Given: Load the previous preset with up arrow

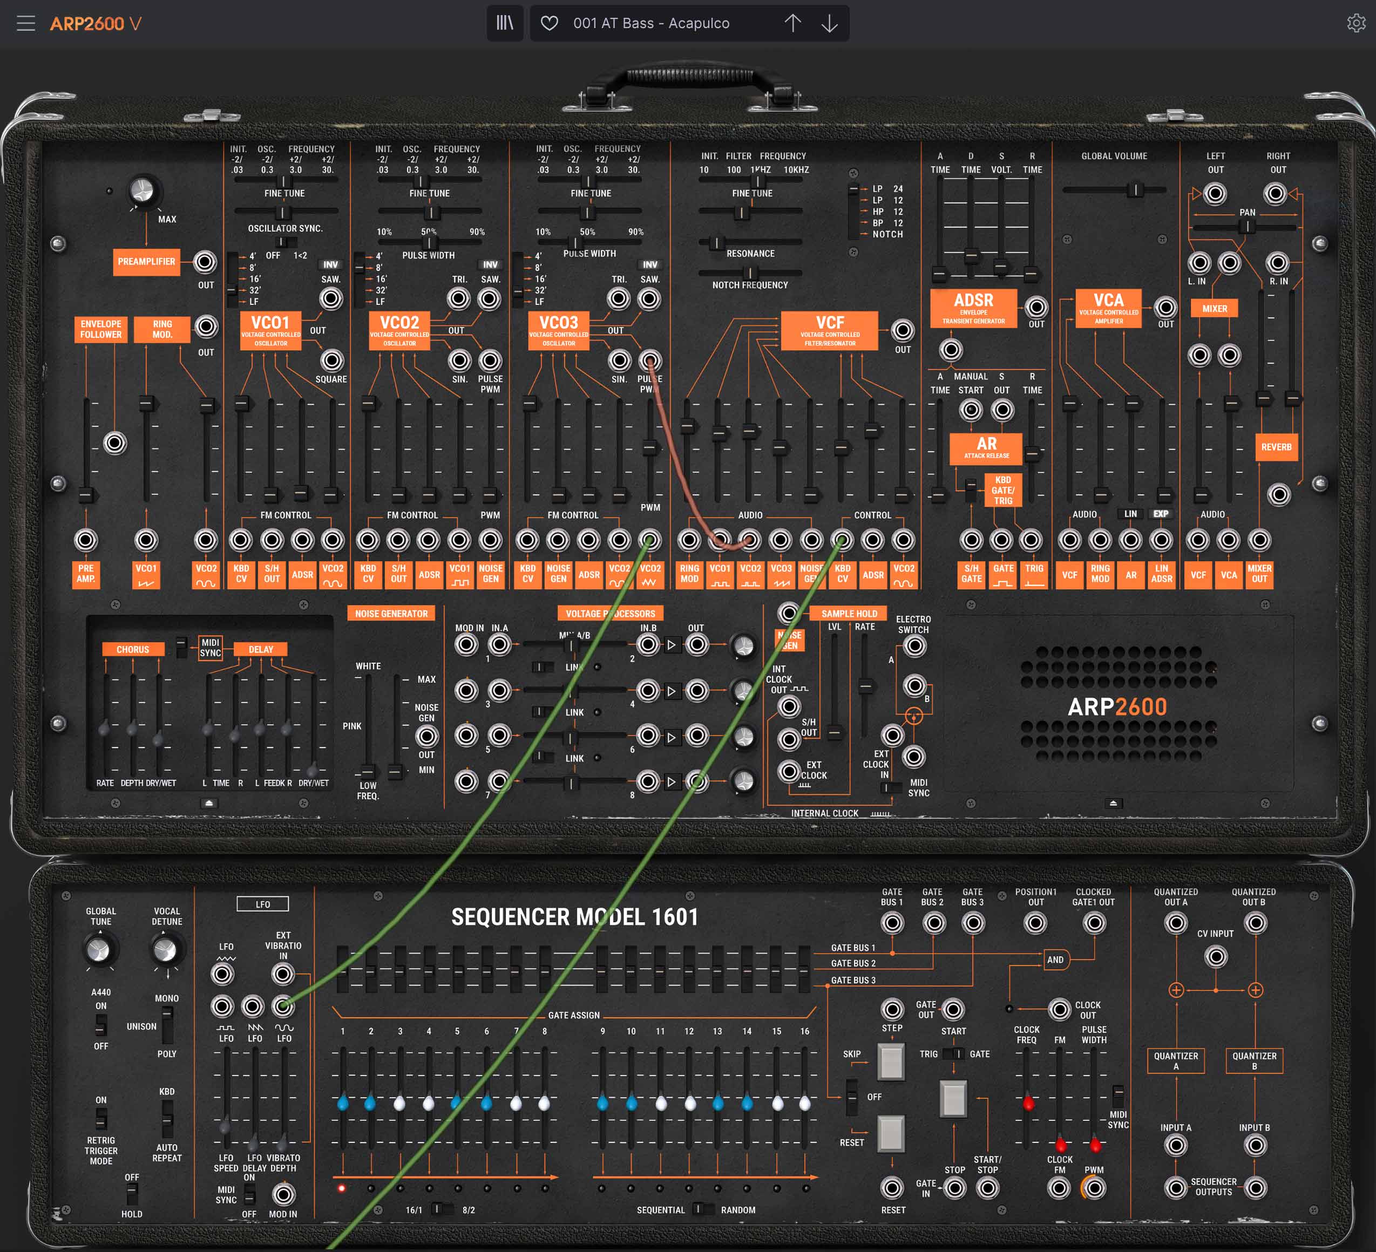Looking at the screenshot, I should coord(792,23).
